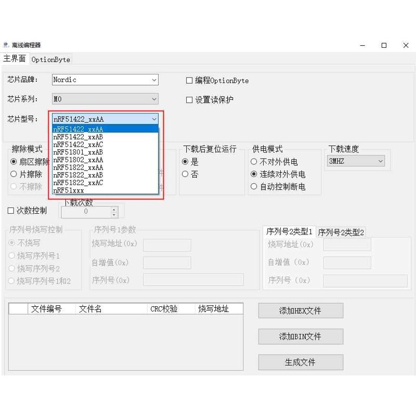416x416 pixels.
Task: Select the 主界面 tab
Action: [15, 58]
